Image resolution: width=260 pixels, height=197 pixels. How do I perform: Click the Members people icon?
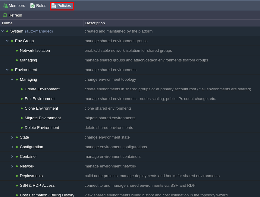[5, 6]
